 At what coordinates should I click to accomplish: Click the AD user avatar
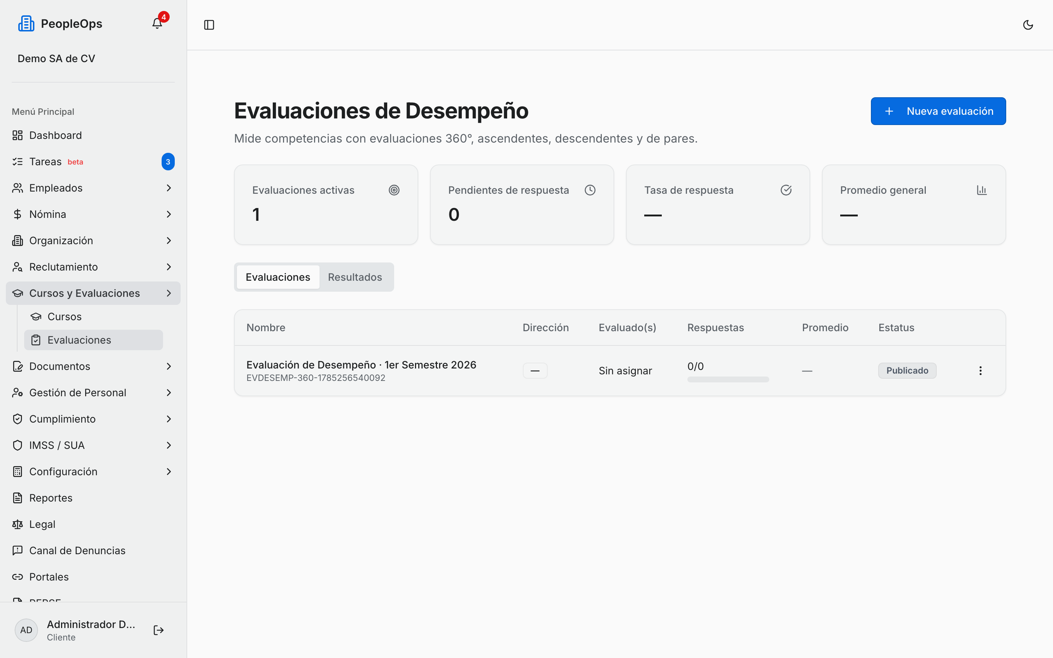point(26,630)
